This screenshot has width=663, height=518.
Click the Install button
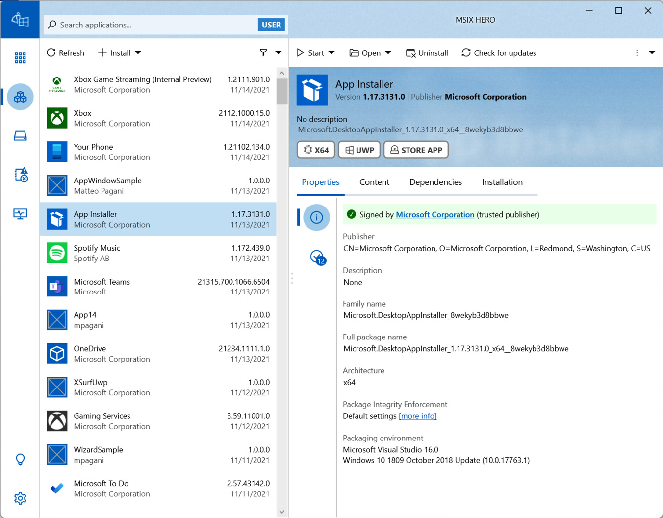point(114,52)
